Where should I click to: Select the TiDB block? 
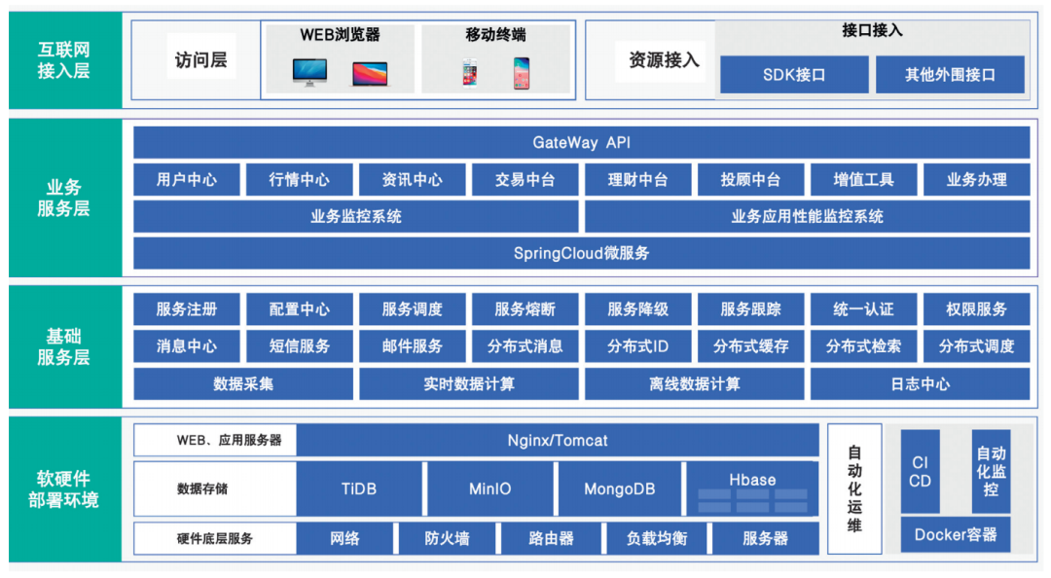pos(359,488)
